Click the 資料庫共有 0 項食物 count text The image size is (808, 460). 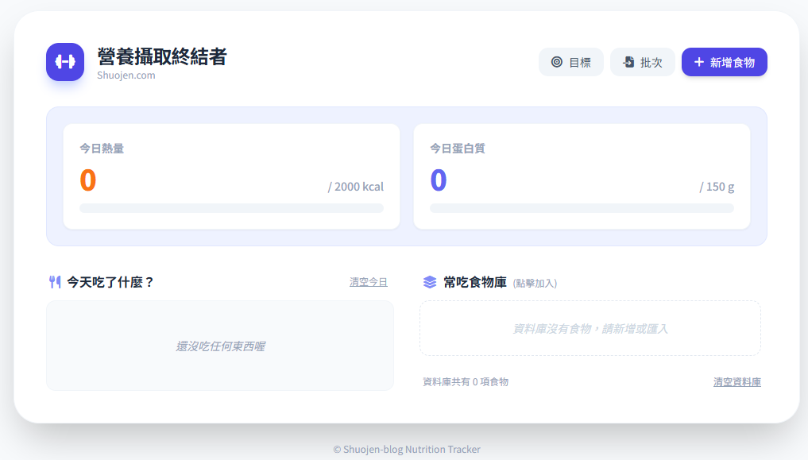(466, 382)
